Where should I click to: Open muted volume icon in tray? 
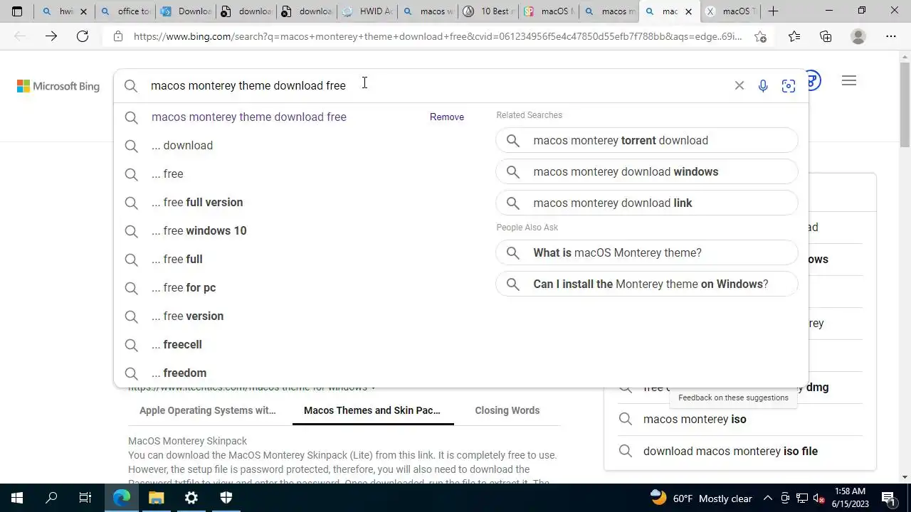pos(818,498)
